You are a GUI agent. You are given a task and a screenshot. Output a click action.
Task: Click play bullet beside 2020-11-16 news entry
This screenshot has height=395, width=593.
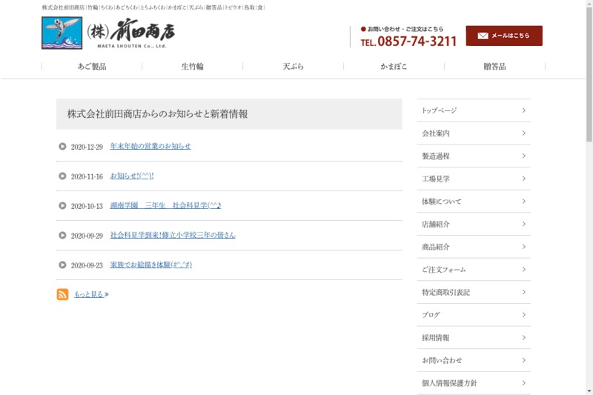pyautogui.click(x=62, y=176)
